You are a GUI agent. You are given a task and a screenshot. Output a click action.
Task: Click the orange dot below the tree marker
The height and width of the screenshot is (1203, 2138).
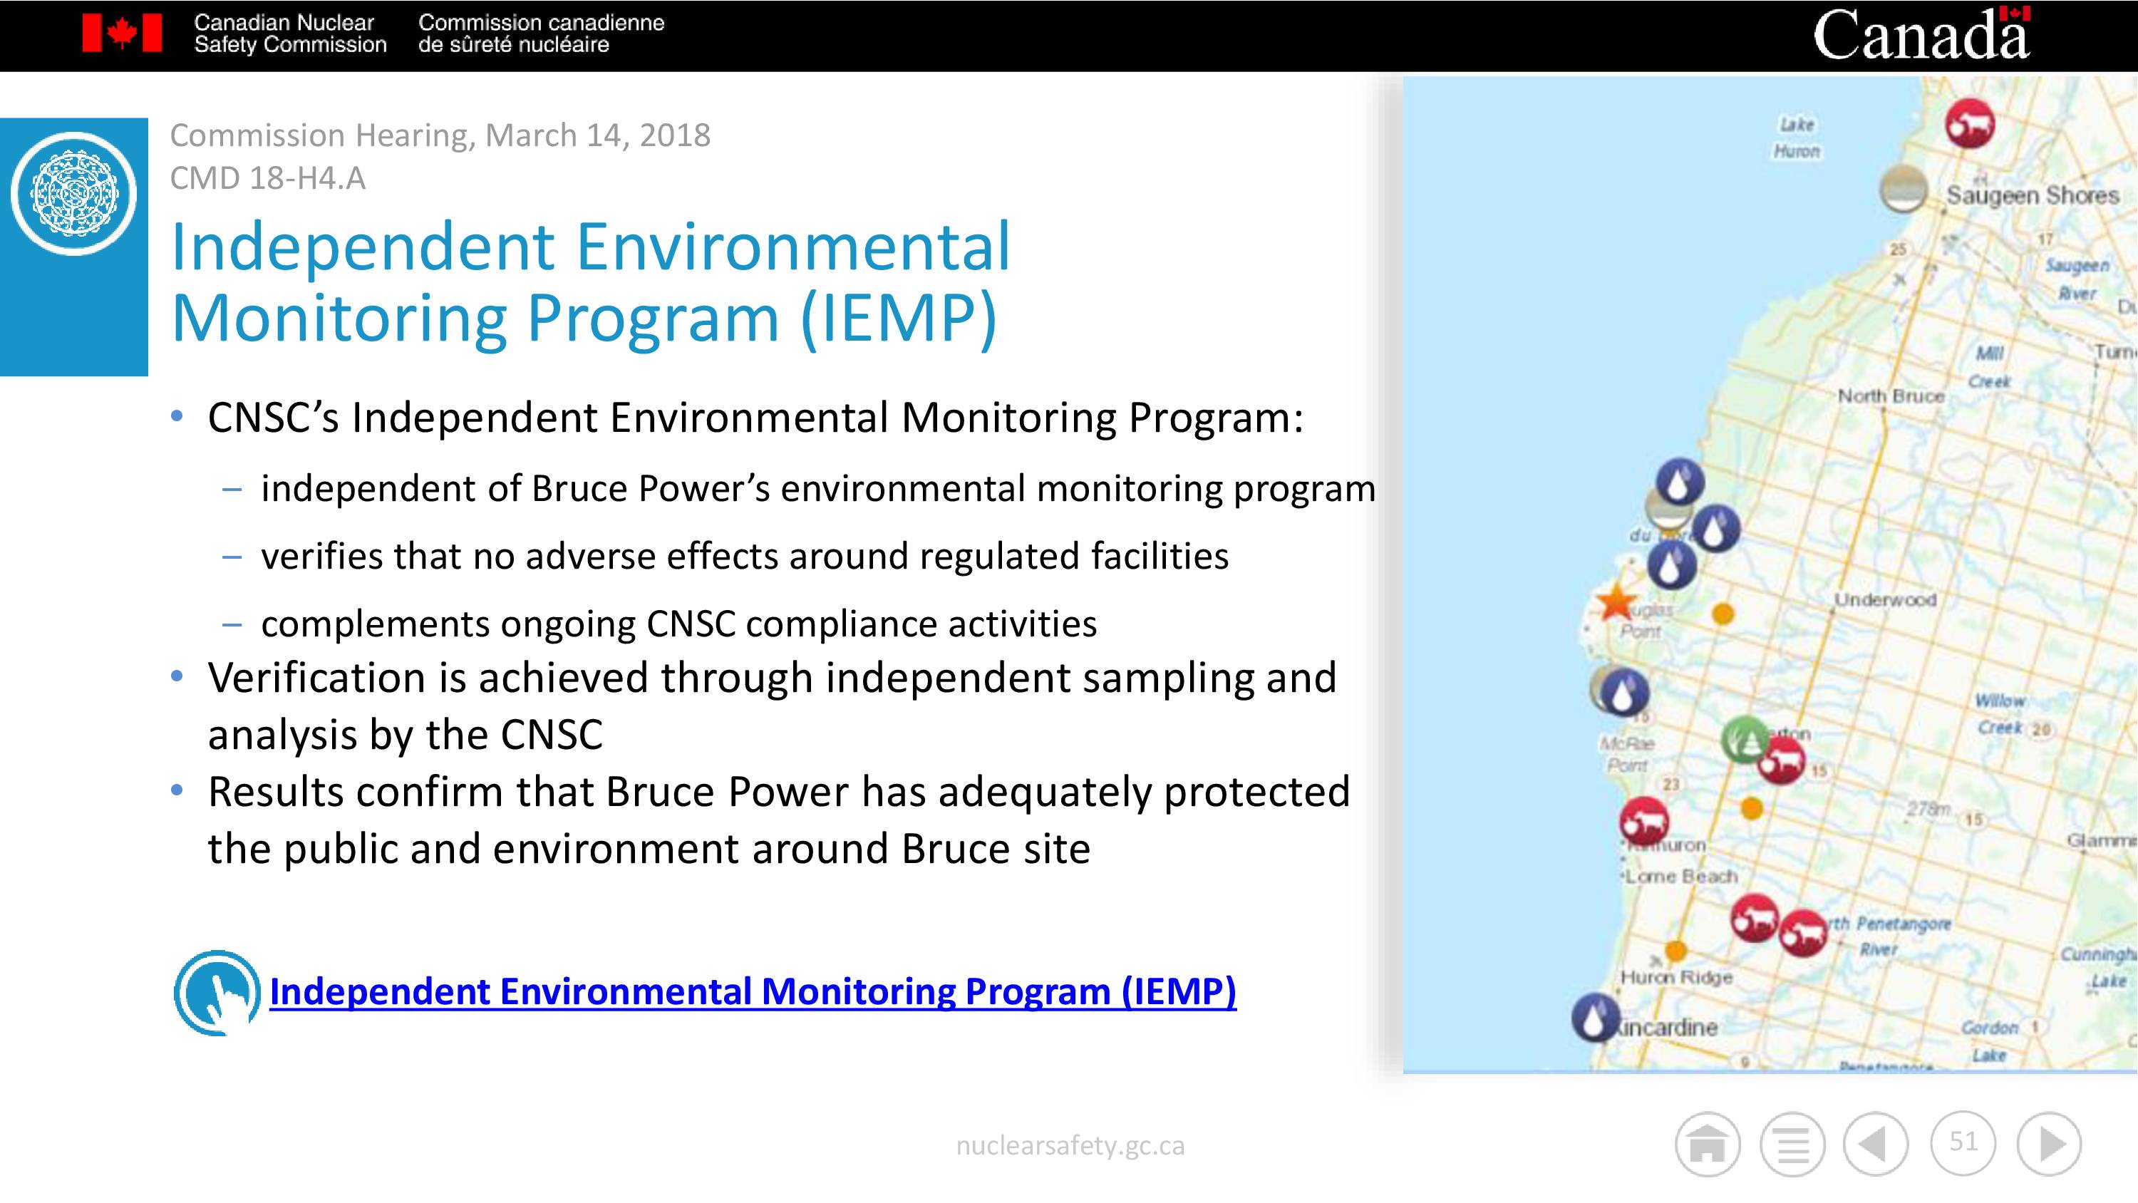click(1751, 807)
